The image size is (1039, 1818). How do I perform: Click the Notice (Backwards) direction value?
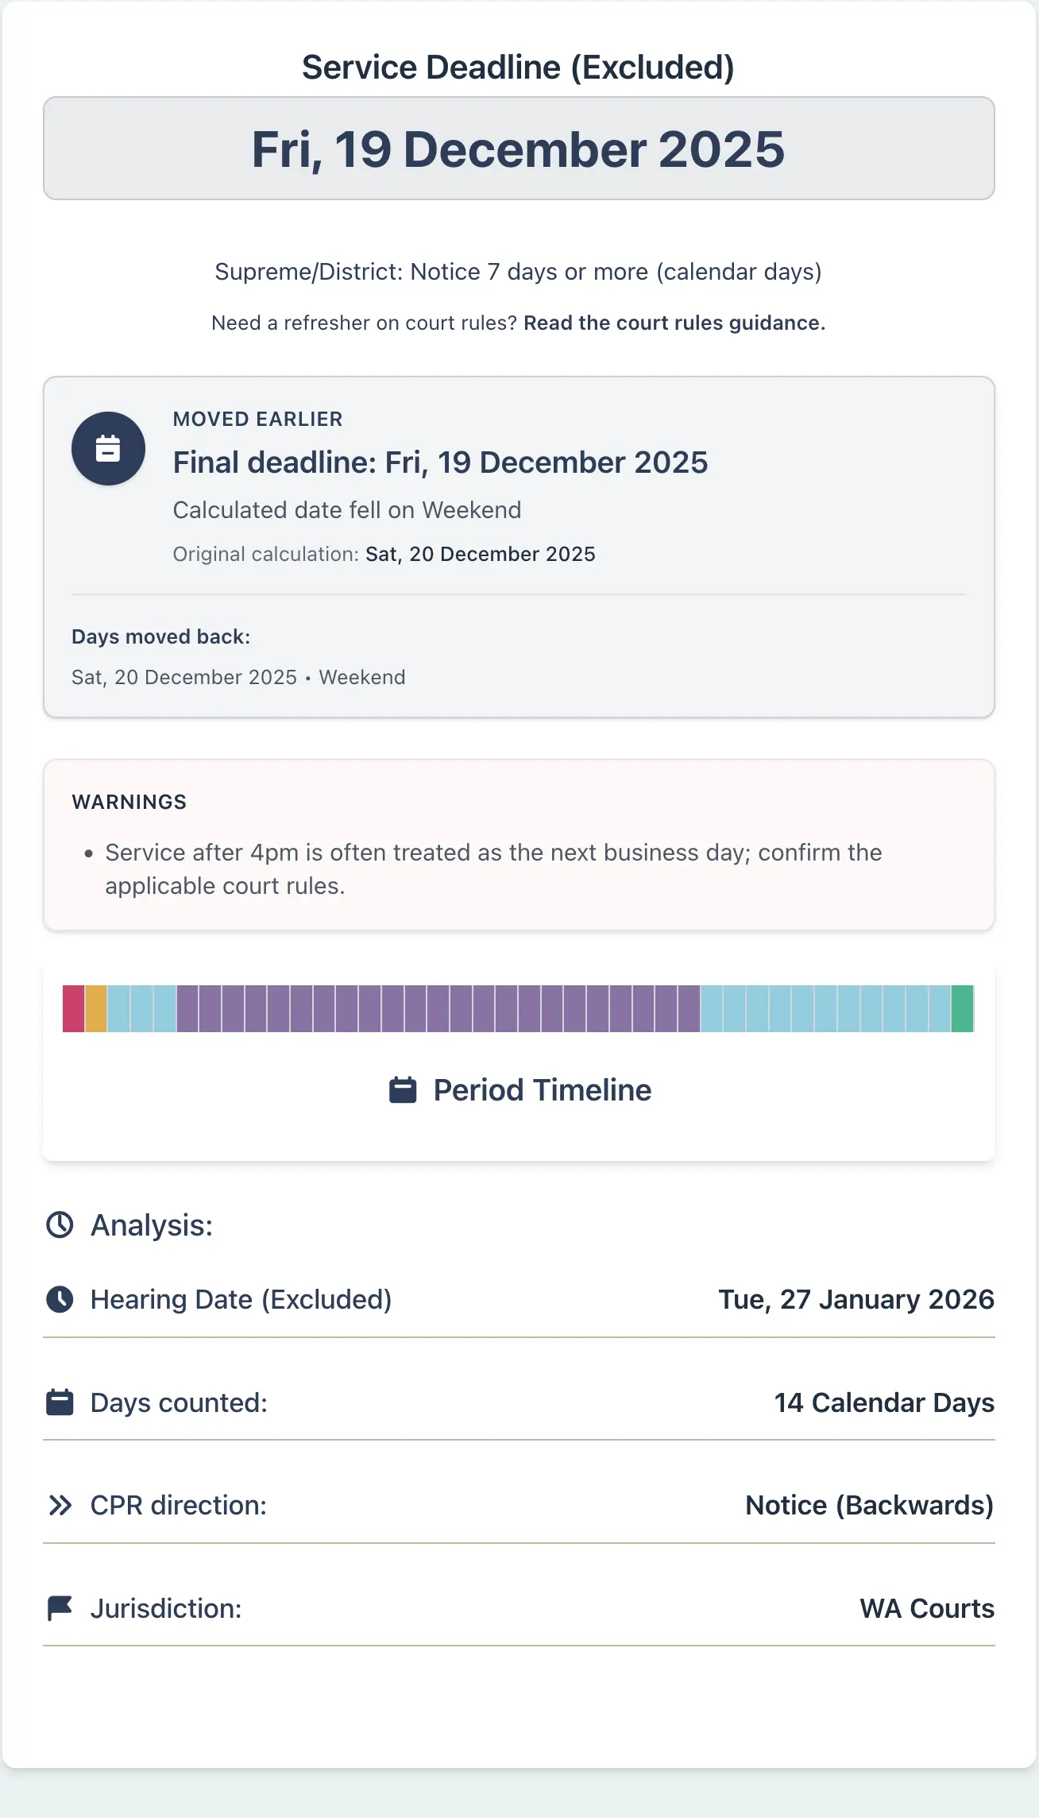click(x=869, y=1506)
